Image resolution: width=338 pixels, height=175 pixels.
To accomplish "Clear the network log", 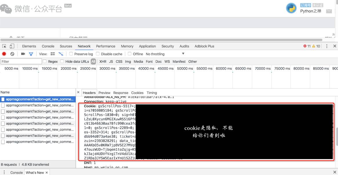I will [x=12, y=54].
